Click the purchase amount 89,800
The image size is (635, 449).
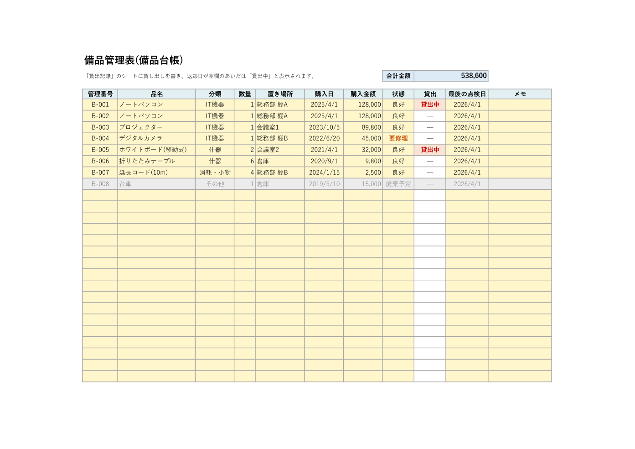[363, 127]
